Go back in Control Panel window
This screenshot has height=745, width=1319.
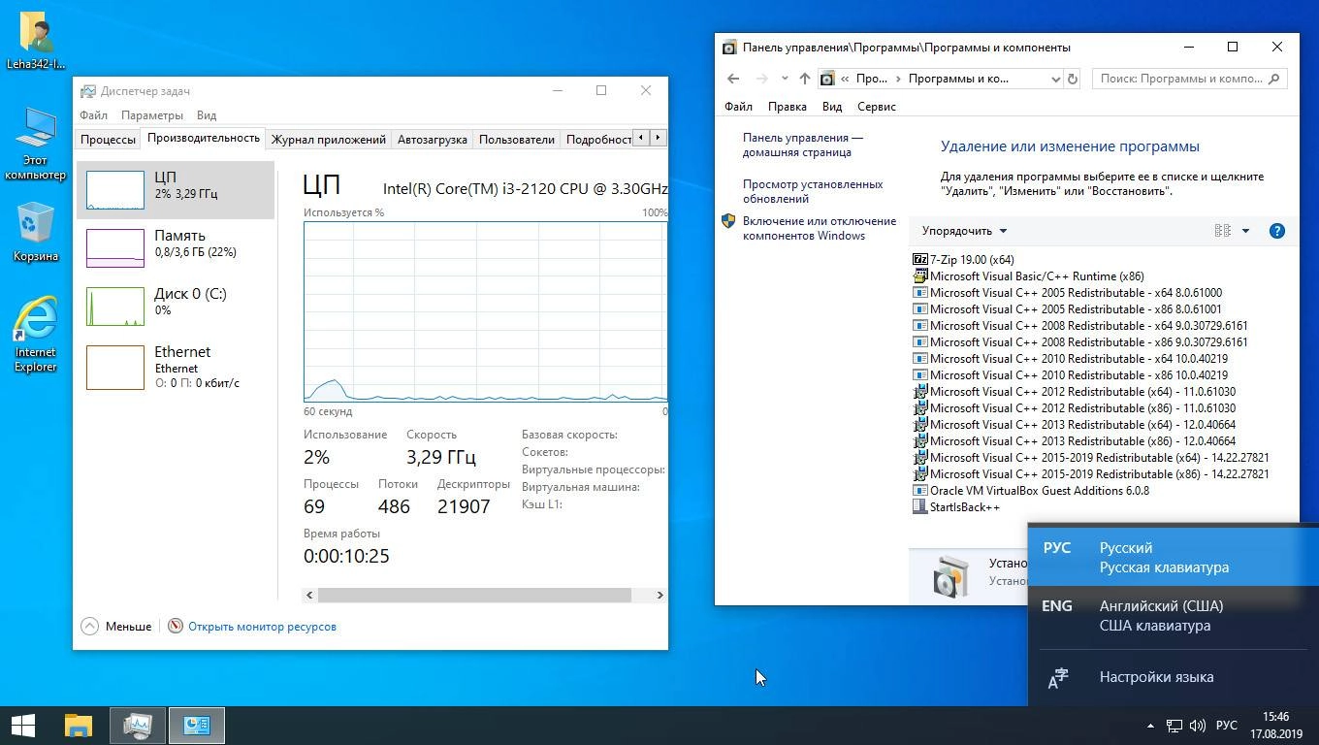[x=733, y=79]
